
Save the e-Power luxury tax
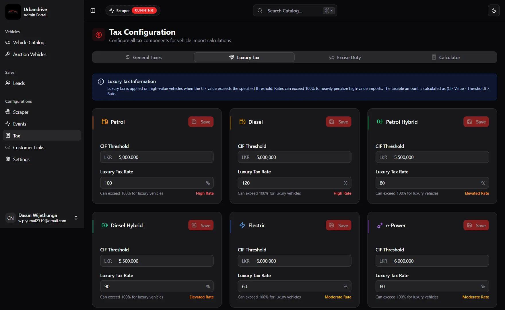point(476,225)
